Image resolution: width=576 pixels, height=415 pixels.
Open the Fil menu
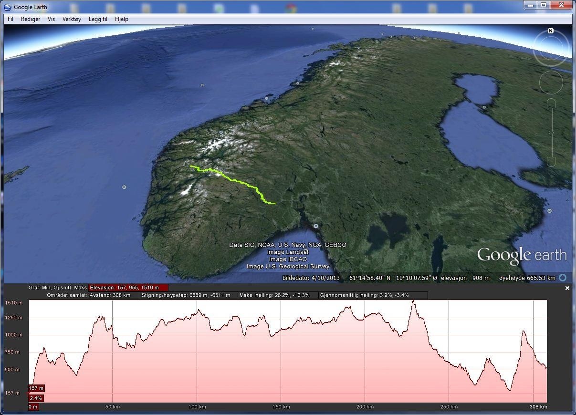point(10,19)
